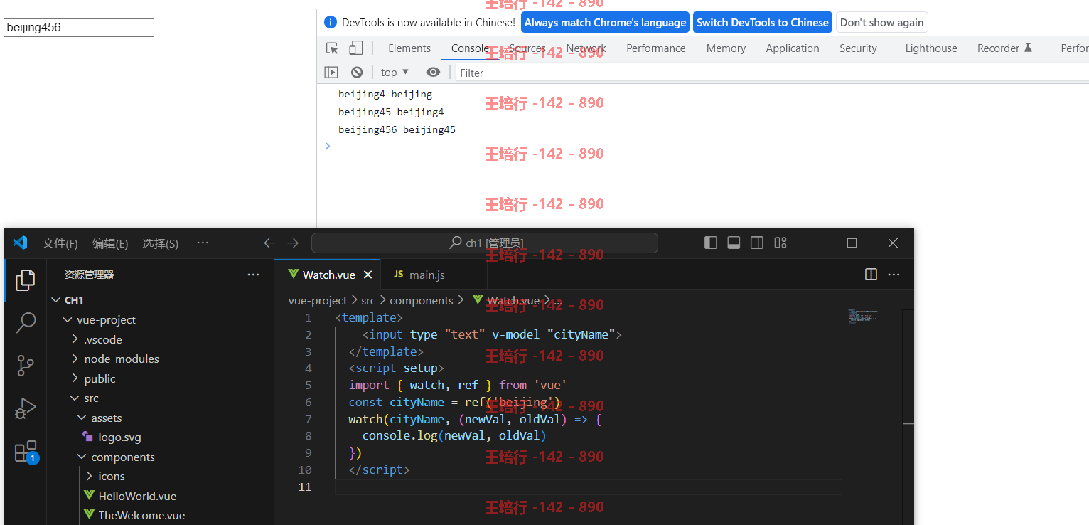Open the Recorder tab in DevTools

1004,48
